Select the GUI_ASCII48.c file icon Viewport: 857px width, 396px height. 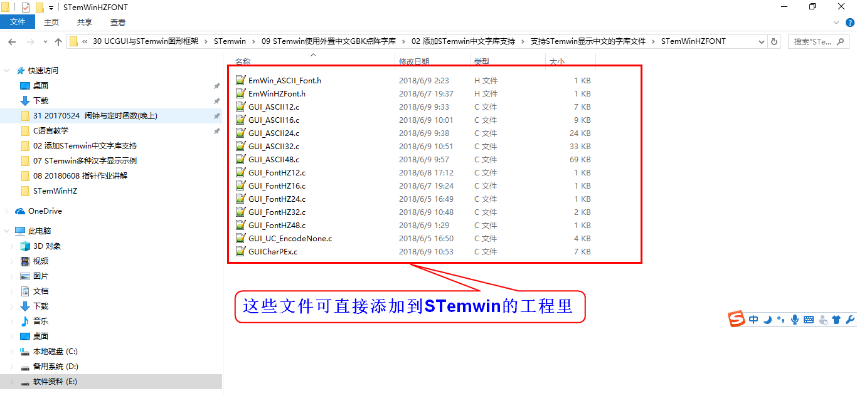240,159
